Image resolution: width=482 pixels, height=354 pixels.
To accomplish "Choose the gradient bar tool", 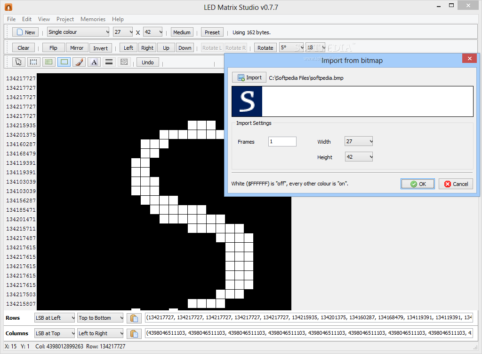I will point(109,62).
